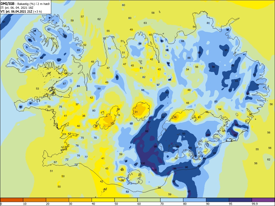Click the '53' humidity value on the map
Image resolution: width=275 pixels, height=206 pixels.
[x=37, y=89]
